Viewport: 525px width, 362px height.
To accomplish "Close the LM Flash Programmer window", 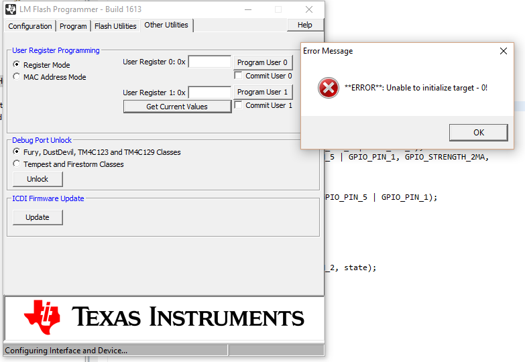I will (309, 9).
